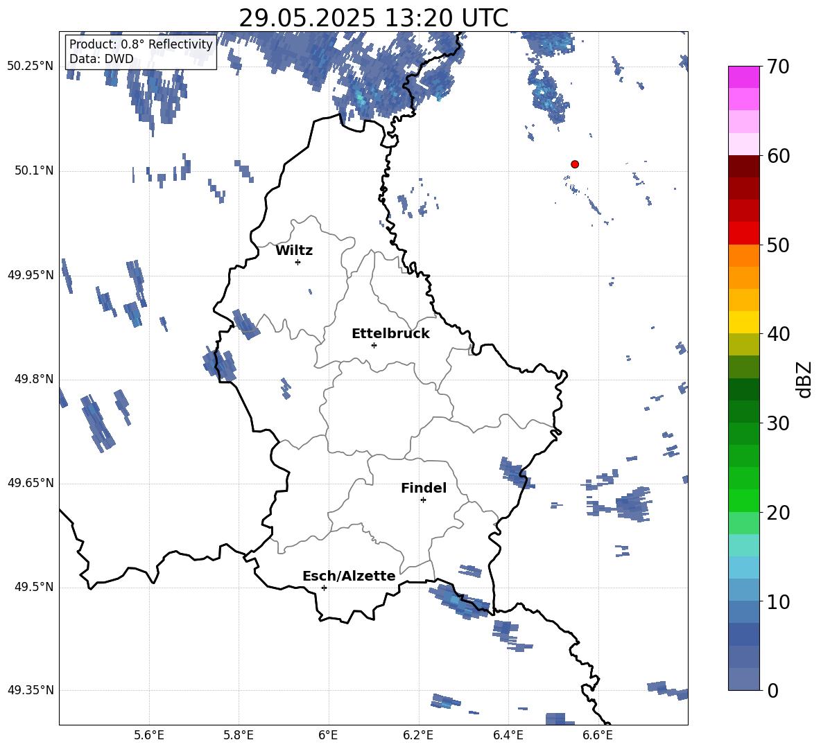Click the 30 colorbar tick label
821x749 pixels.
tap(778, 423)
